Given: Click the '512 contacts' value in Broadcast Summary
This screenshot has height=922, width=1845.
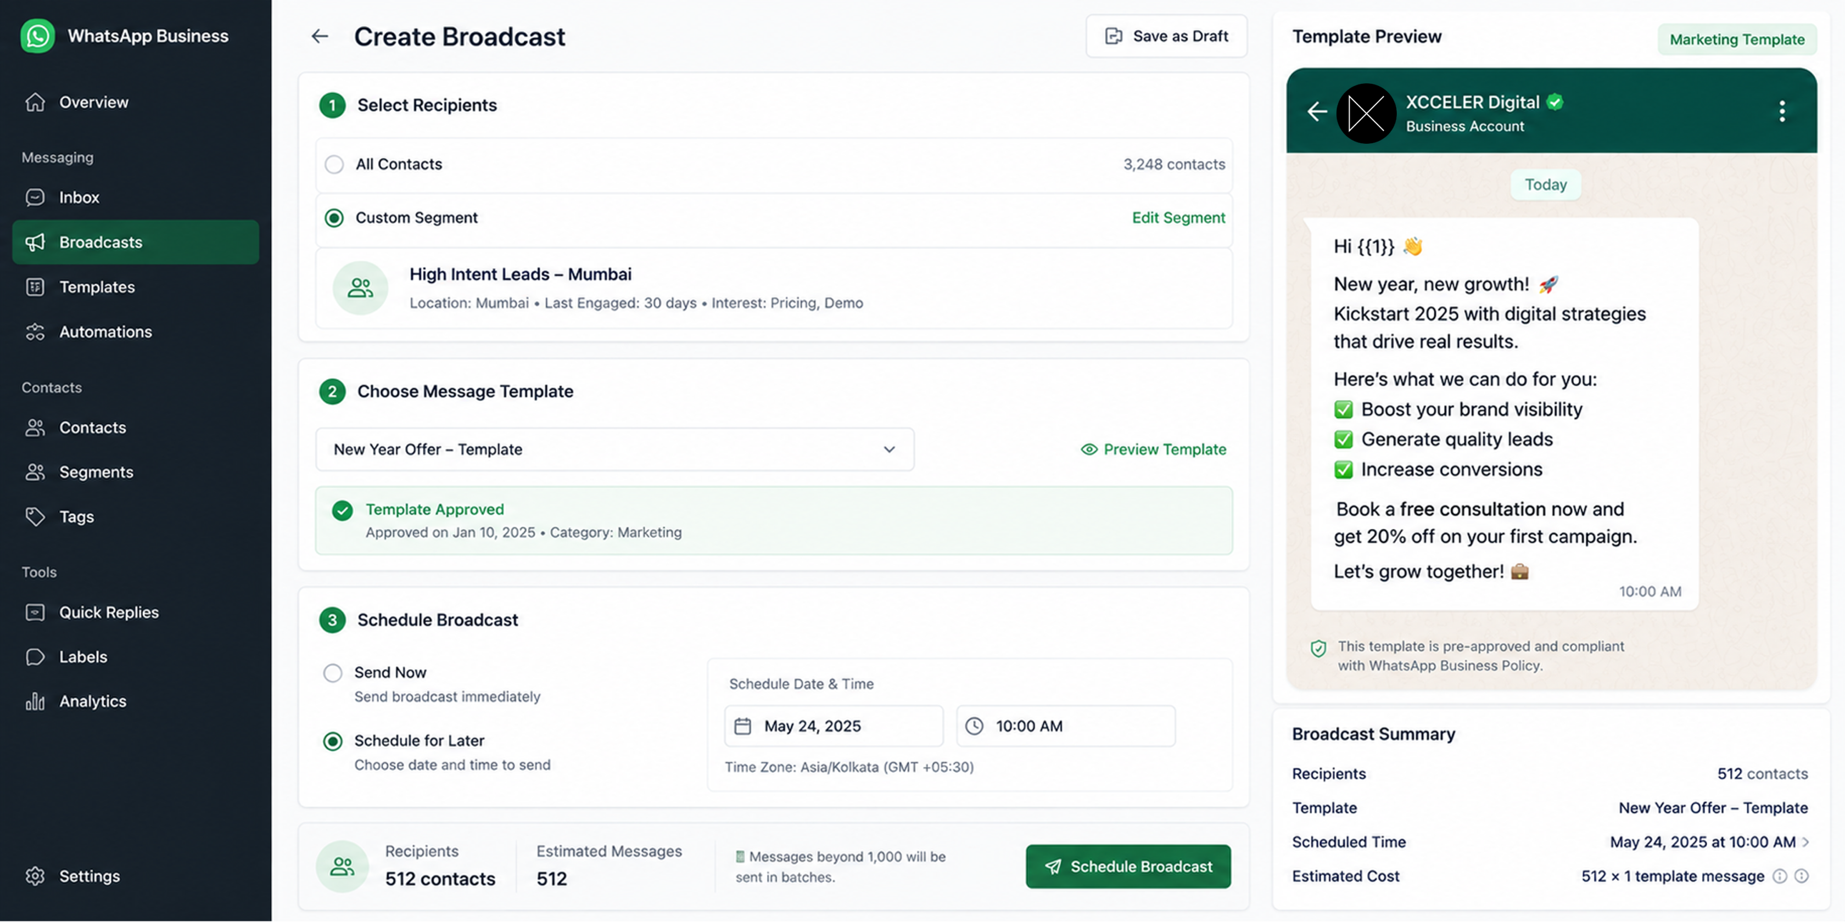Looking at the screenshot, I should click(x=1762, y=774).
